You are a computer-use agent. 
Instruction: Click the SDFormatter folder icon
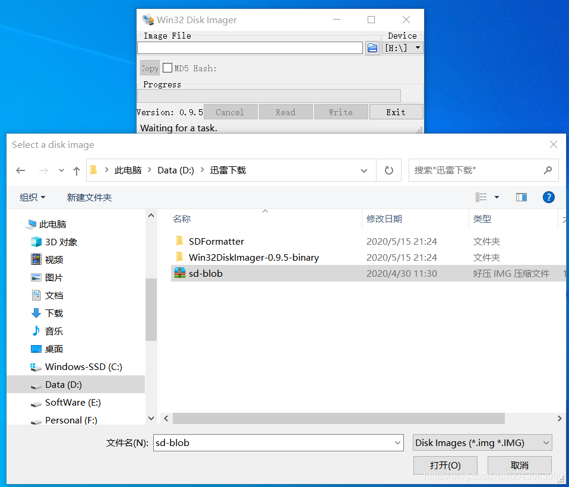(179, 241)
